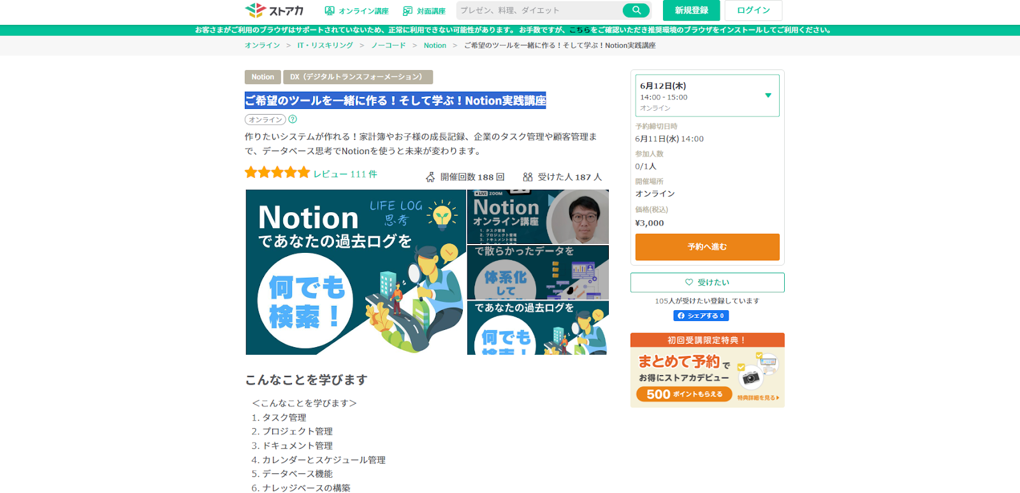Click the highlighted course title
1020x493 pixels.
click(395, 100)
